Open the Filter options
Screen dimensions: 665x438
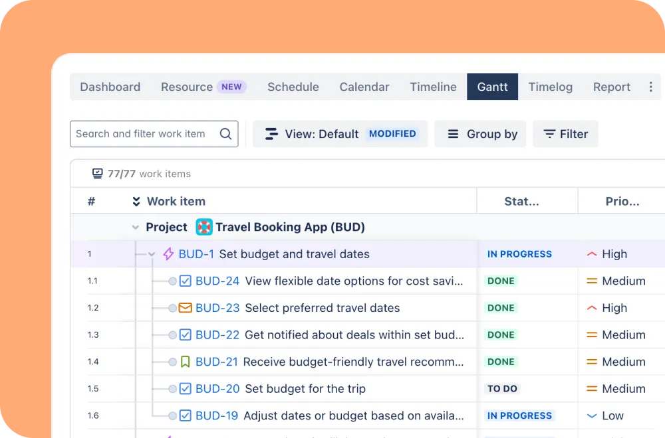pyautogui.click(x=565, y=134)
